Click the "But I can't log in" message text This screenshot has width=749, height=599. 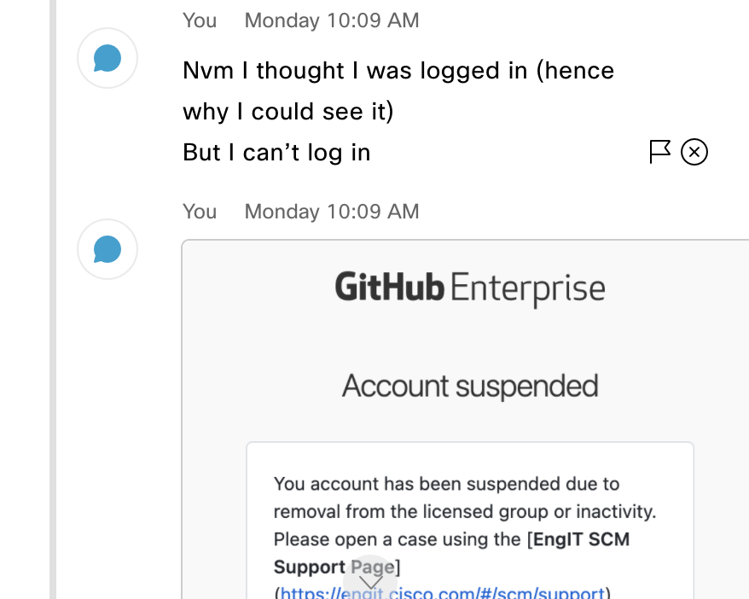coord(276,153)
